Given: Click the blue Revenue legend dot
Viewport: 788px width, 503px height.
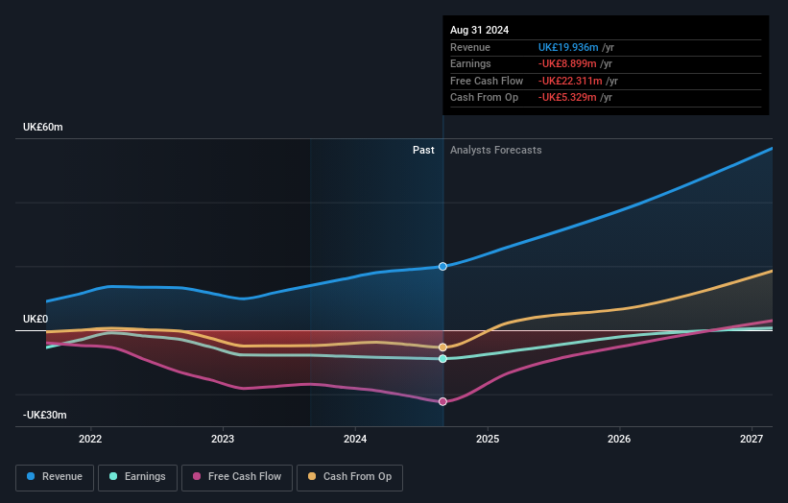Looking at the screenshot, I should (31, 476).
